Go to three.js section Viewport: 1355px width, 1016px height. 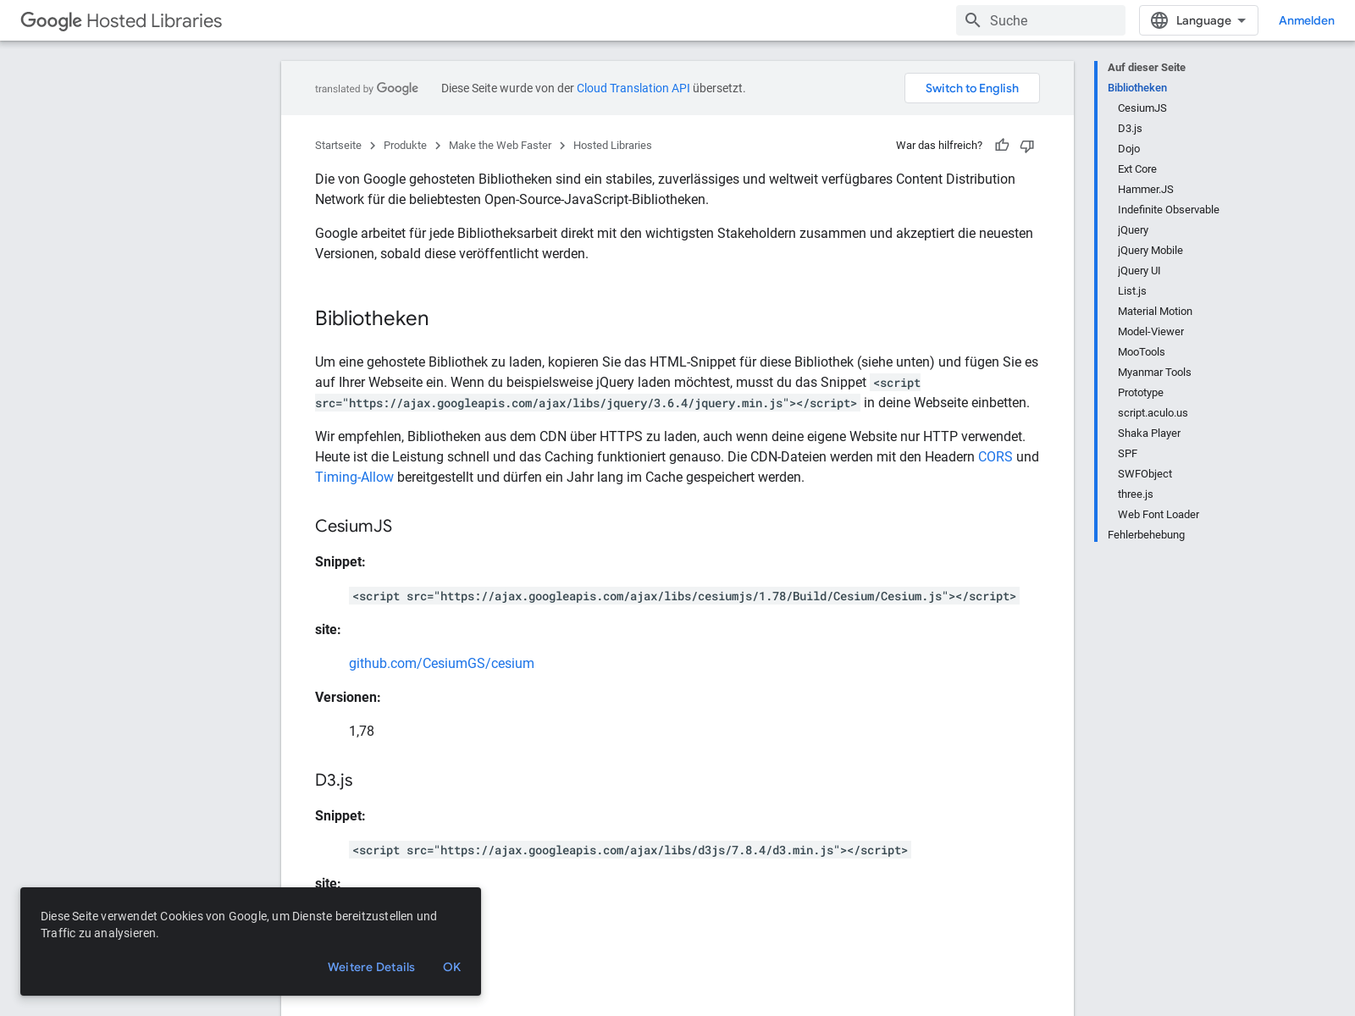(x=1136, y=494)
